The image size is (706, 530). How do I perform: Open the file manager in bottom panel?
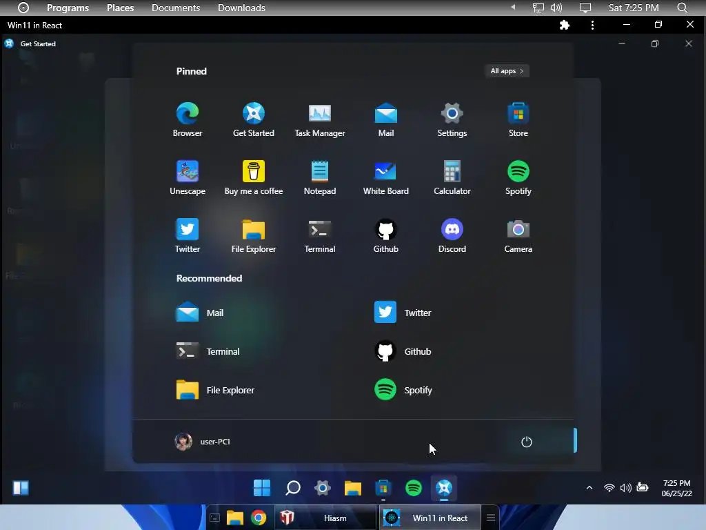(x=234, y=518)
